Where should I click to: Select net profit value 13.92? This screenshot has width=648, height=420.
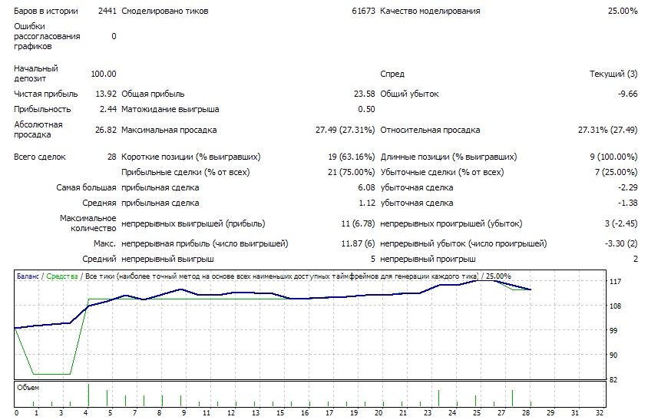pyautogui.click(x=106, y=94)
